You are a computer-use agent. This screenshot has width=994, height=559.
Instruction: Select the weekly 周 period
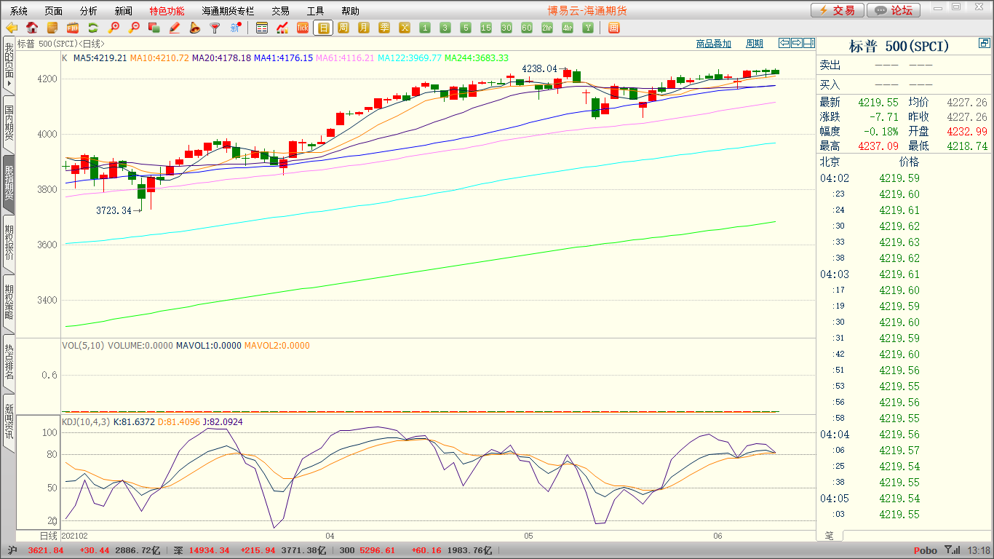343,28
